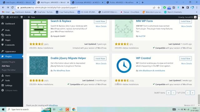
Task: Open Enable jQuery Migrate Helper title
Action: tap(68, 58)
